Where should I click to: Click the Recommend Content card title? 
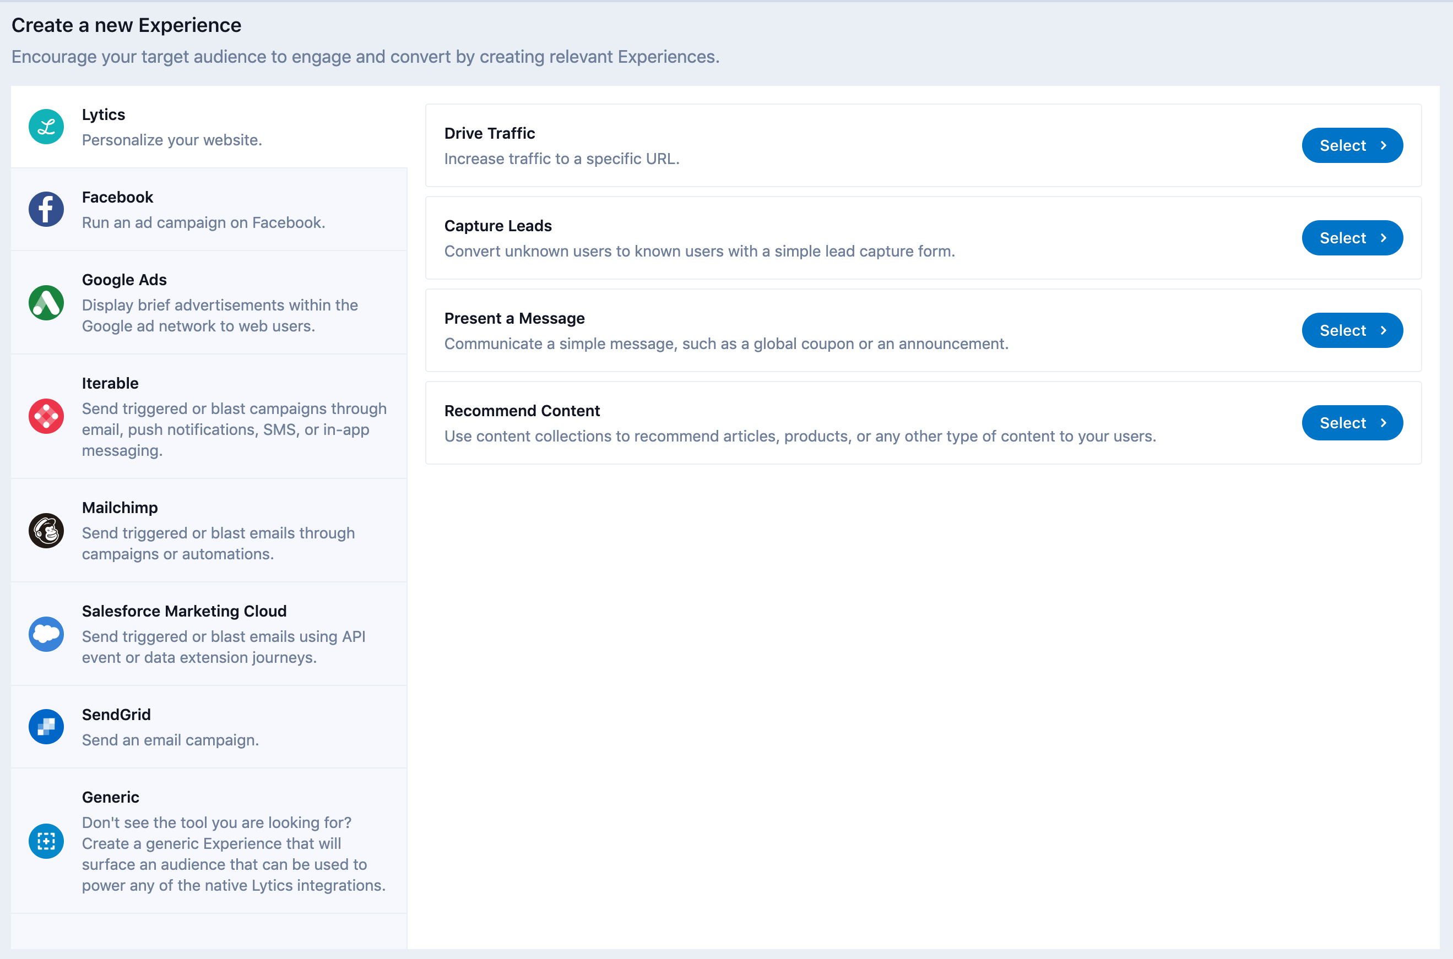coord(521,410)
